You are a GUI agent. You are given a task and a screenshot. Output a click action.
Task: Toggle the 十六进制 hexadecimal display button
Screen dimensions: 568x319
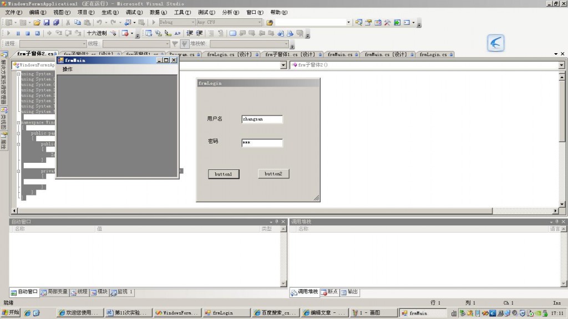coord(97,33)
